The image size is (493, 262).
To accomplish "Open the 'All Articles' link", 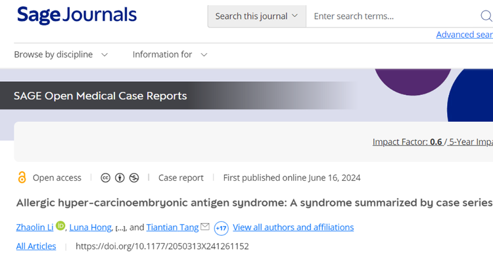I will click(x=36, y=246).
